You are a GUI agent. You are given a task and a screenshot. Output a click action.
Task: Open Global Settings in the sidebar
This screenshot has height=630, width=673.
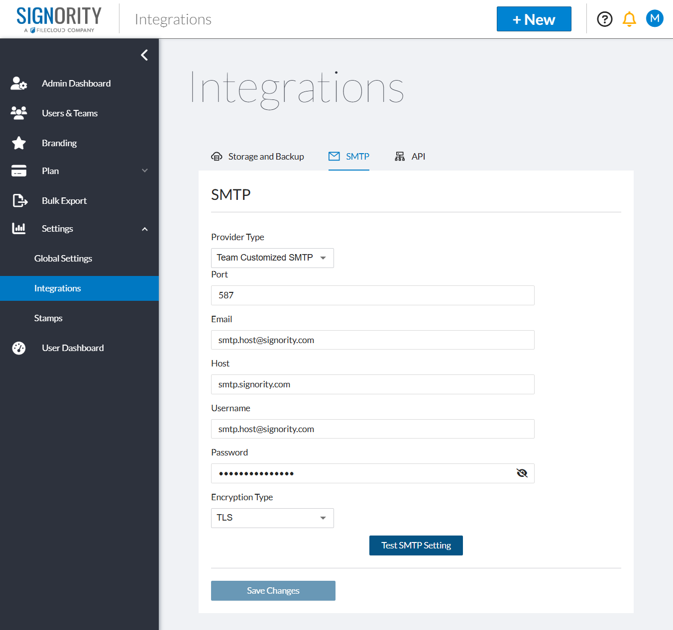coord(63,259)
